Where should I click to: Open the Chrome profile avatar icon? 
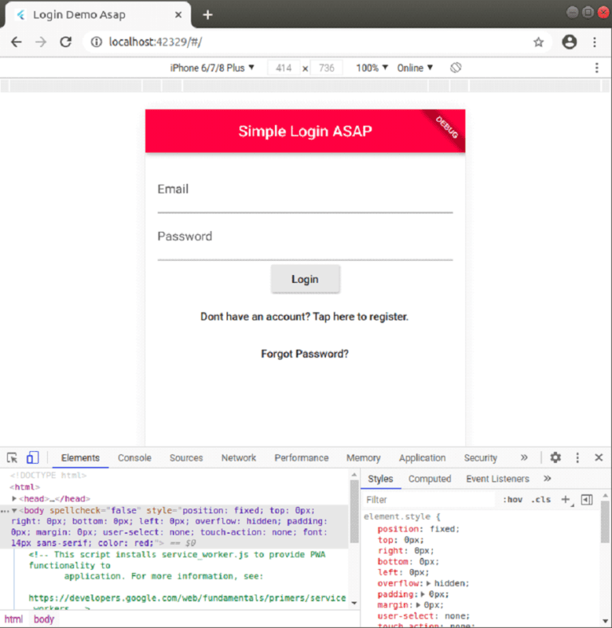pyautogui.click(x=569, y=41)
